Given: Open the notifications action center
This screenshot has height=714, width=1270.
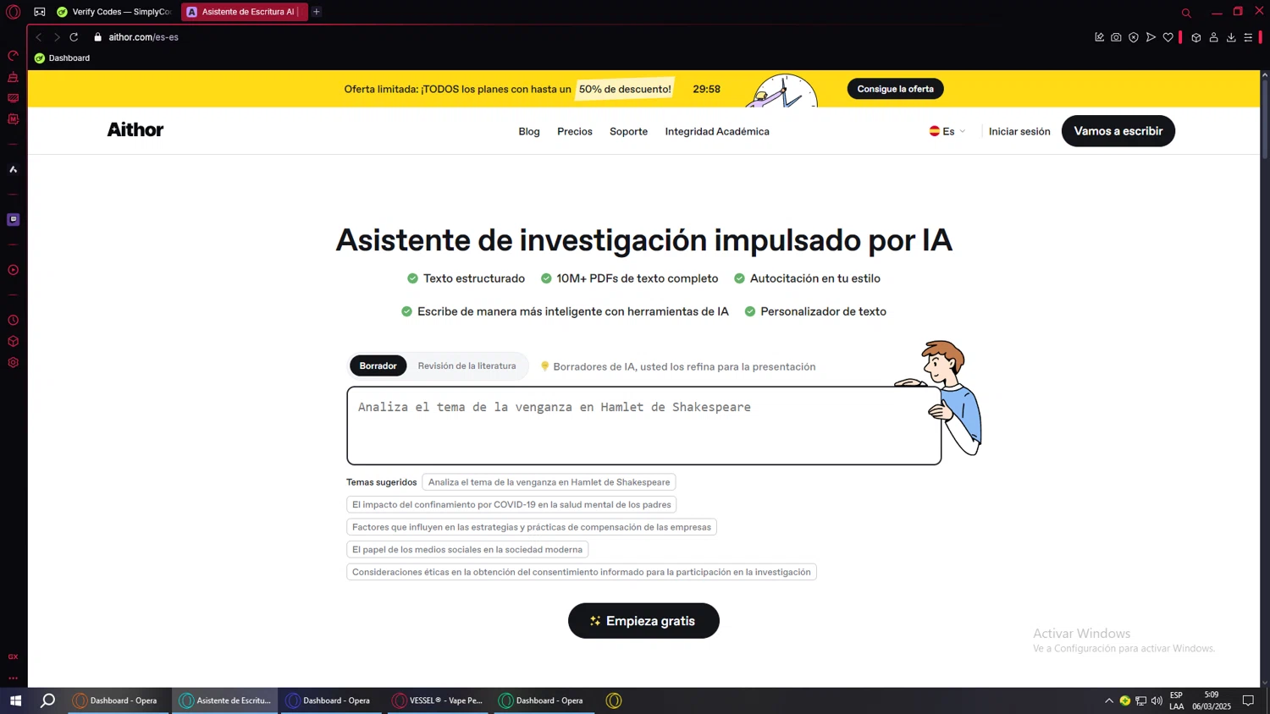Looking at the screenshot, I should 1248,700.
